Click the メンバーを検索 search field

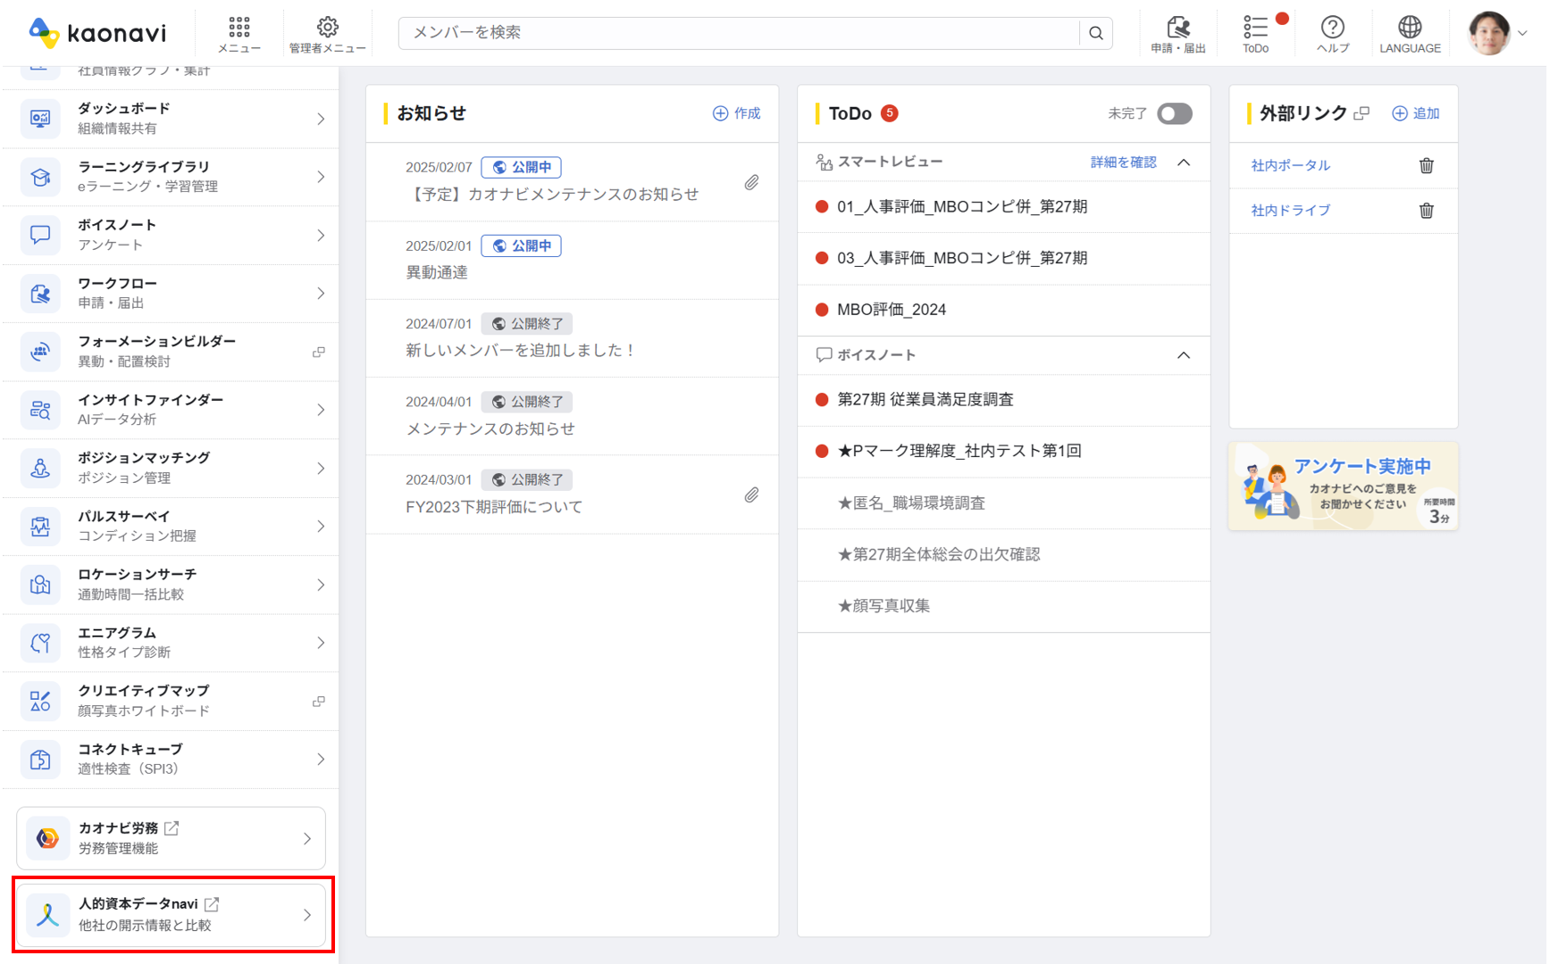point(738,33)
